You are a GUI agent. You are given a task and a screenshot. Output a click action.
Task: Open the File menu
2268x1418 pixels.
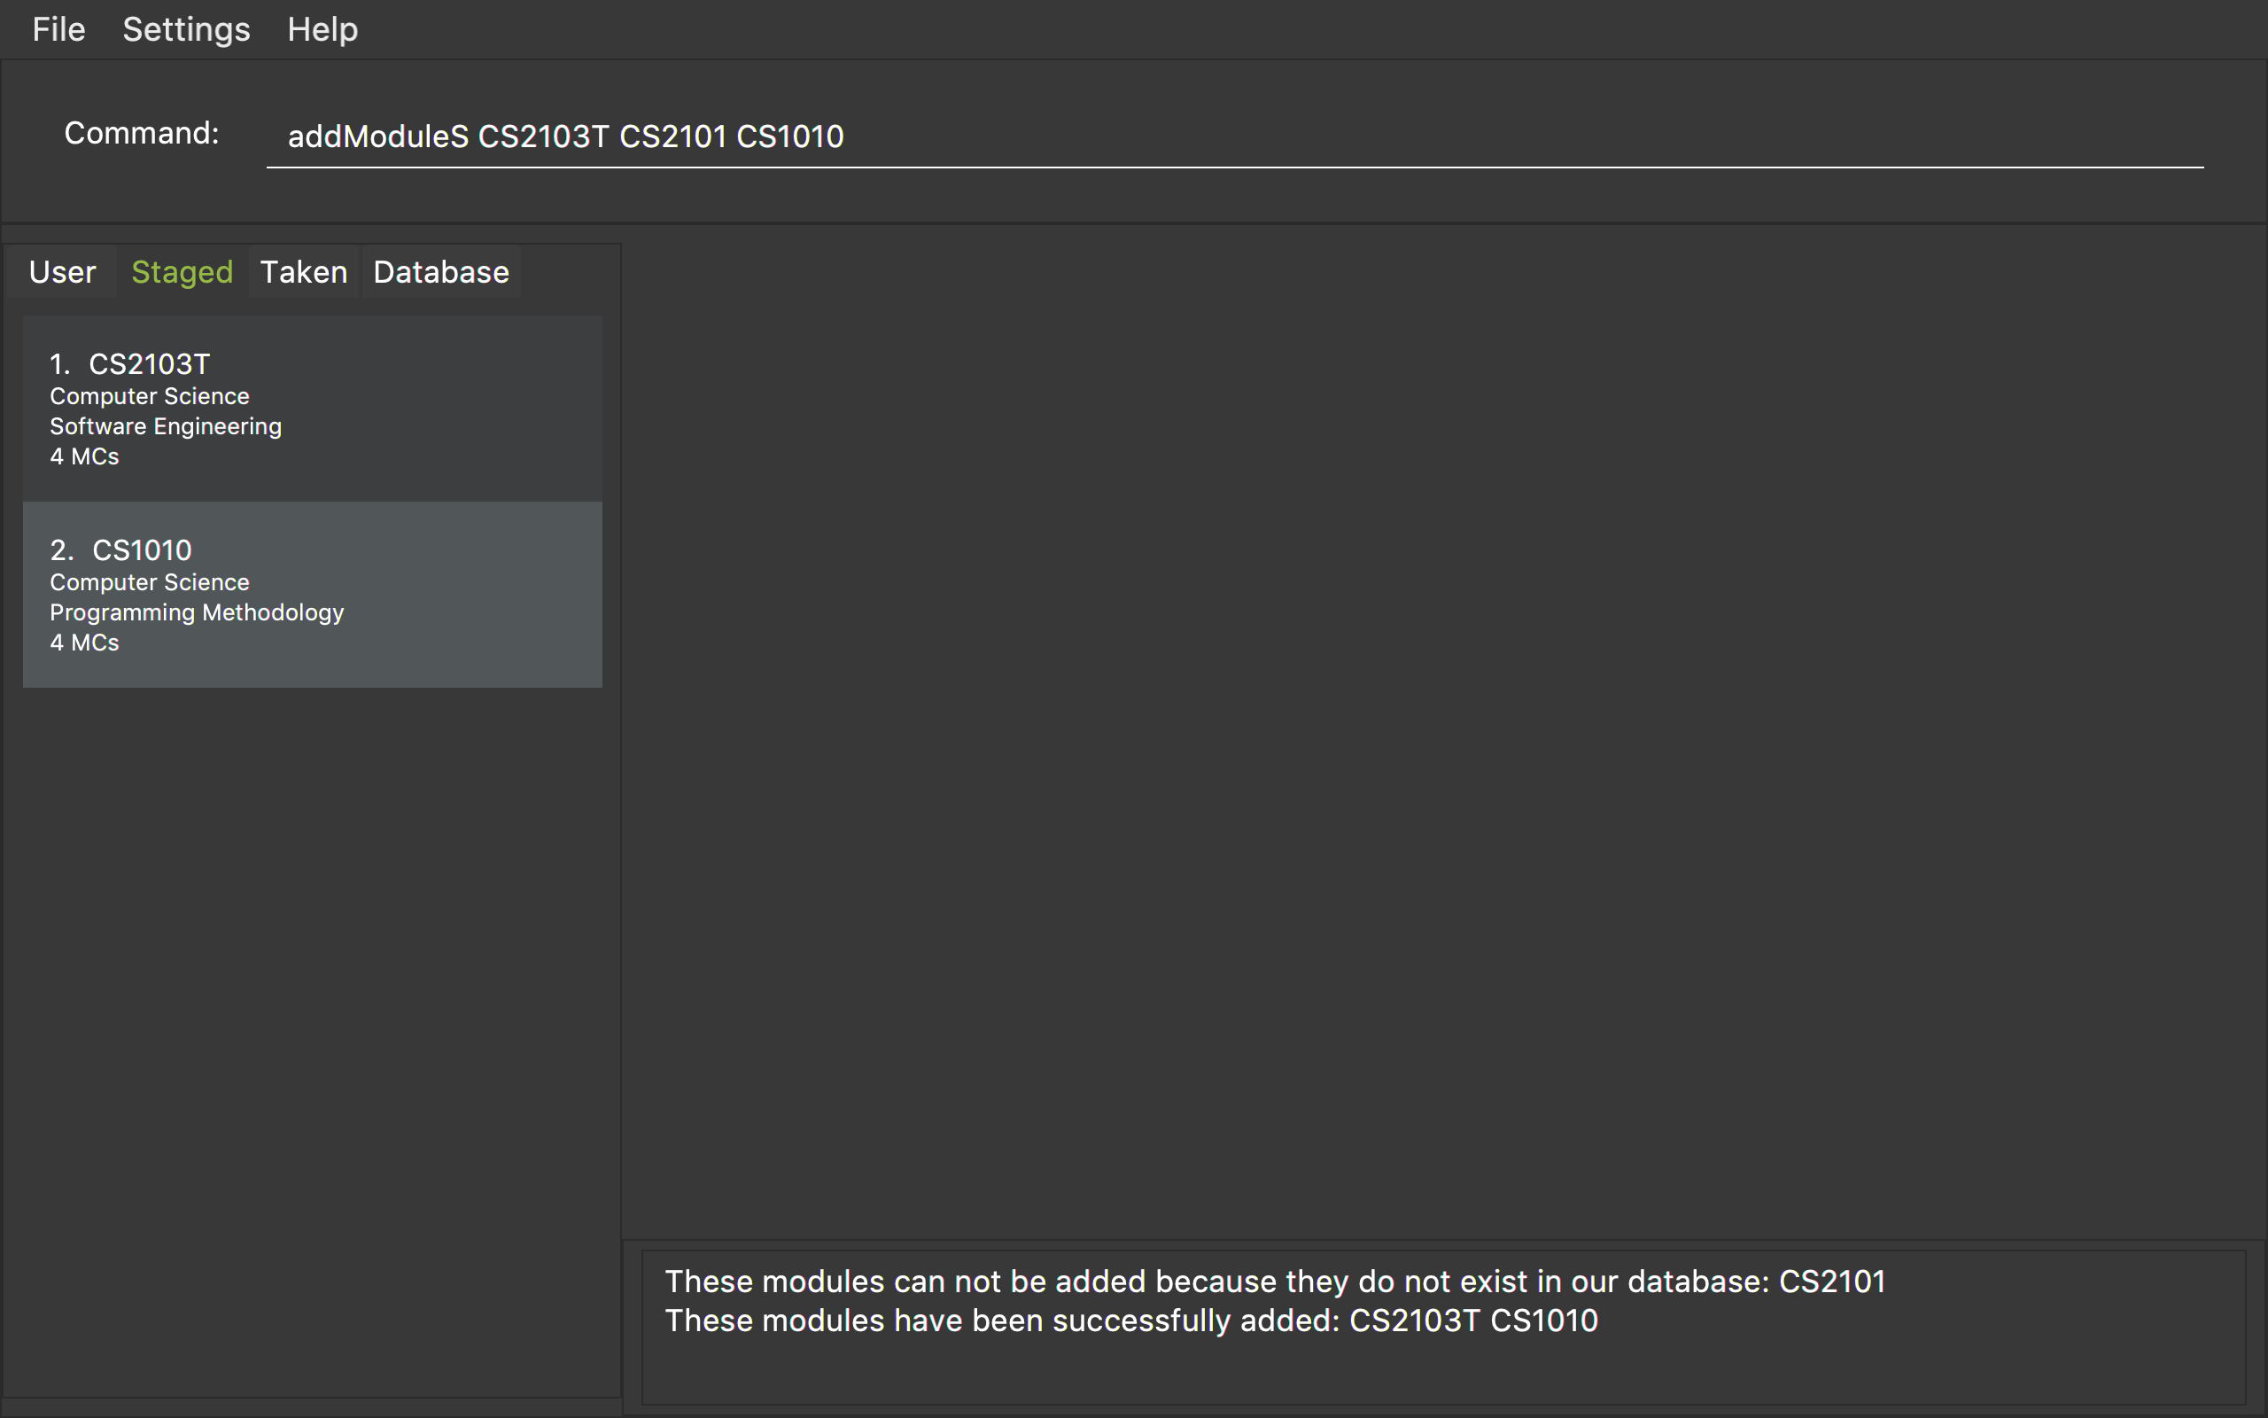[58, 29]
